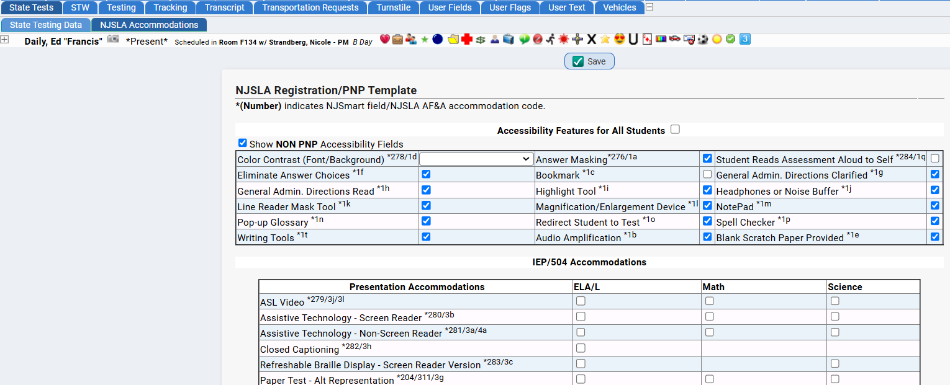This screenshot has height=385, width=950.
Task: Click the blue and yellow cross icon
Action: [x=578, y=39]
